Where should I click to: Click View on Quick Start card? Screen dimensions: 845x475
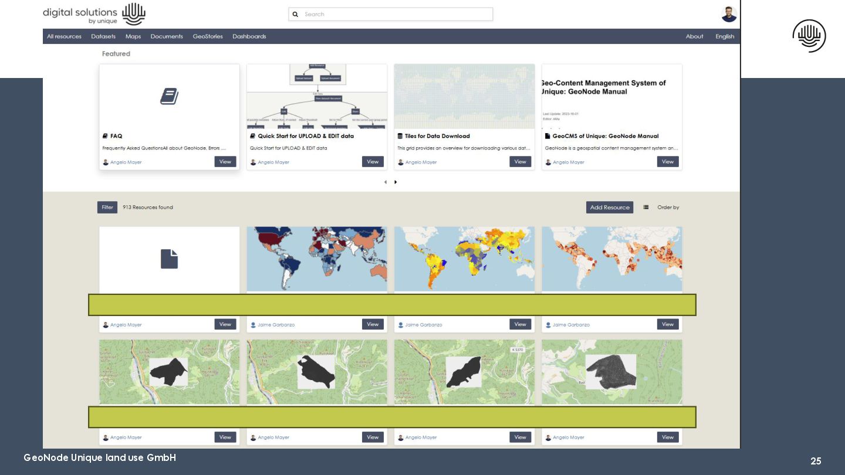coord(373,162)
